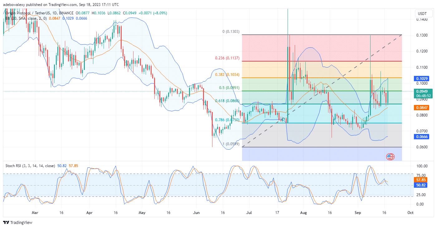Image resolution: width=437 pixels, height=228 pixels.
Task: Click the BB (20, SMA, close, 2, 0) indicator legend
Action: point(26,18)
